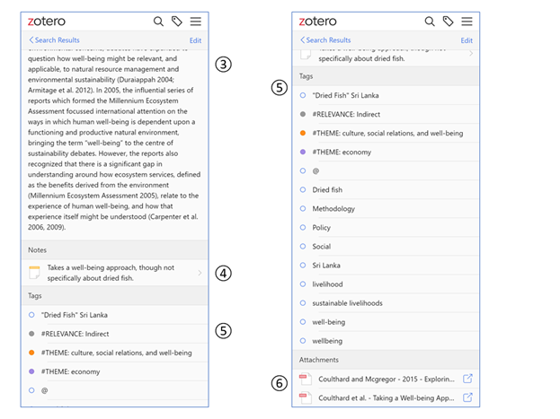Open tag selector in left Zotero panel
Viewport: 560px width, 419px height.
(x=177, y=22)
